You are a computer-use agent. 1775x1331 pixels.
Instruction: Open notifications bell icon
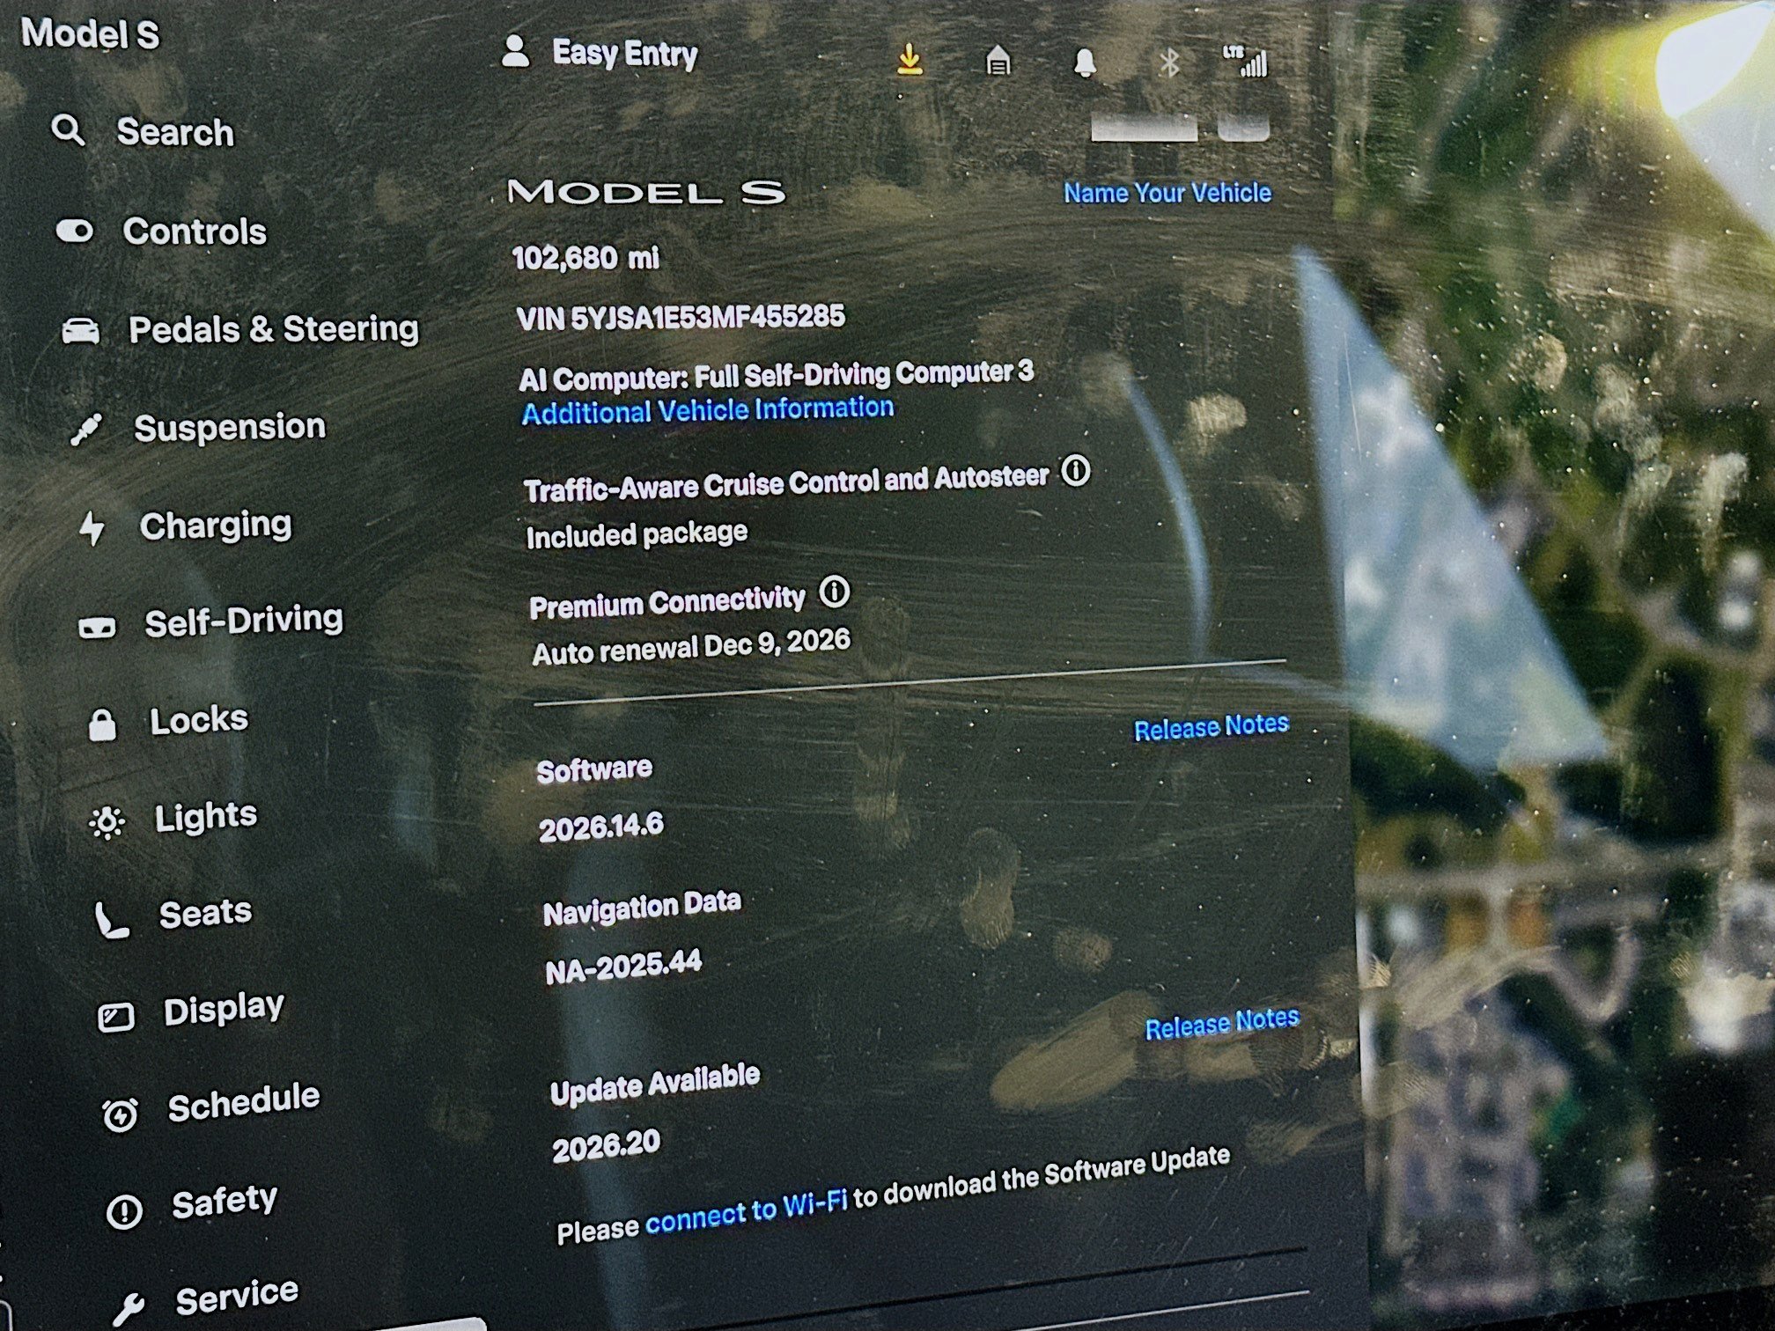1085,63
